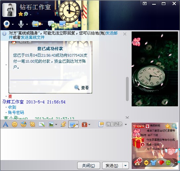This screenshot has height=171, width=180.
Task: Open the emoji smiley picker
Action: point(15,124)
